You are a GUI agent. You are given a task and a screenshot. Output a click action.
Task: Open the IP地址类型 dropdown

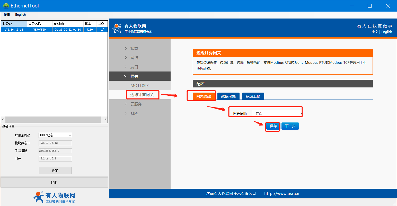coord(55,135)
